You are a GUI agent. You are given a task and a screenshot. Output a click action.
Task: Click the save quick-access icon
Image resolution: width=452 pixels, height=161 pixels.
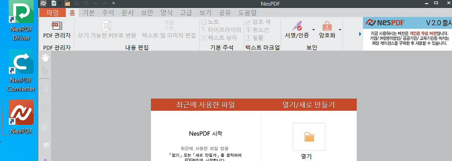pos(76,4)
